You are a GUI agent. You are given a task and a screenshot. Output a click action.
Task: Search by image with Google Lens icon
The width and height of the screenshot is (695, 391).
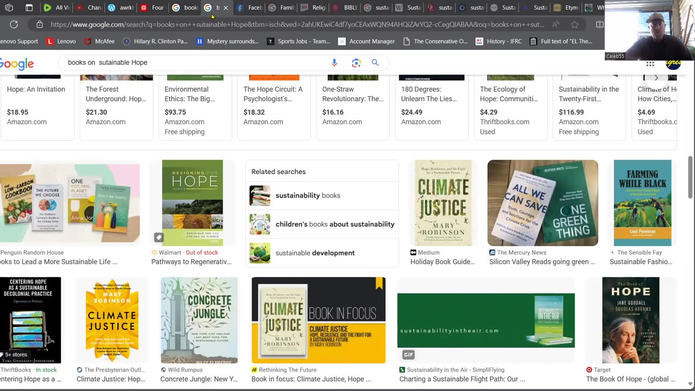[356, 62]
